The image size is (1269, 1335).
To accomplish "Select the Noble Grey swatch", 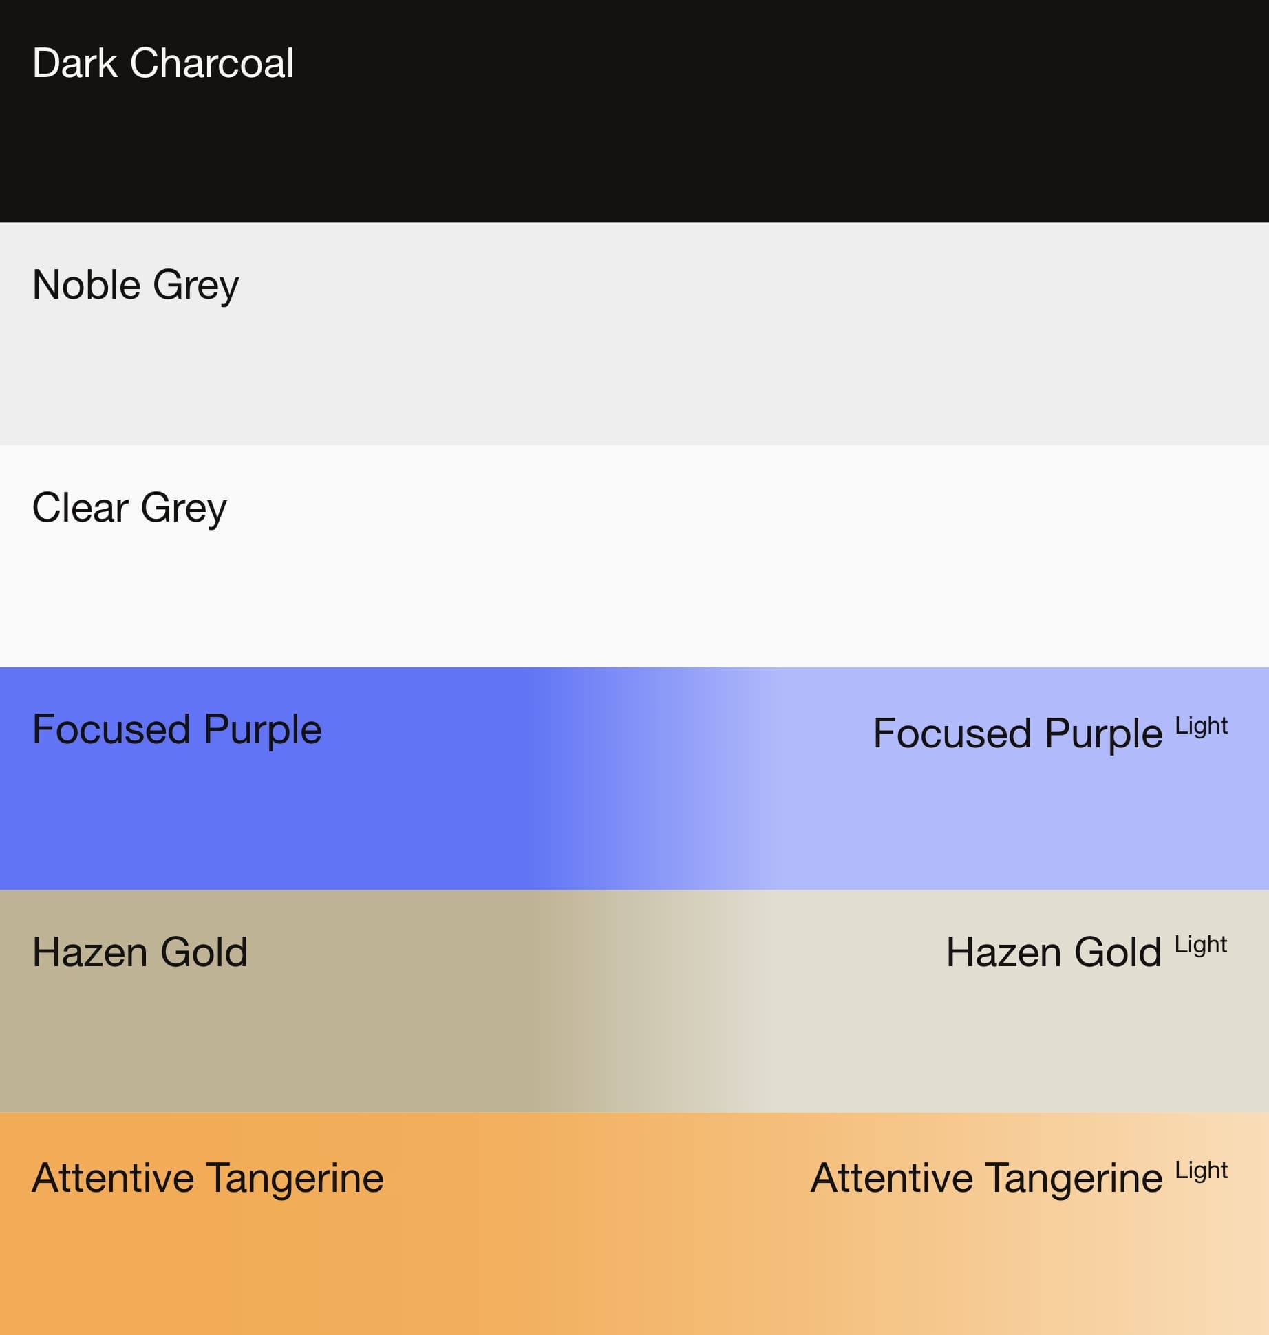I will pyautogui.click(x=634, y=333).
